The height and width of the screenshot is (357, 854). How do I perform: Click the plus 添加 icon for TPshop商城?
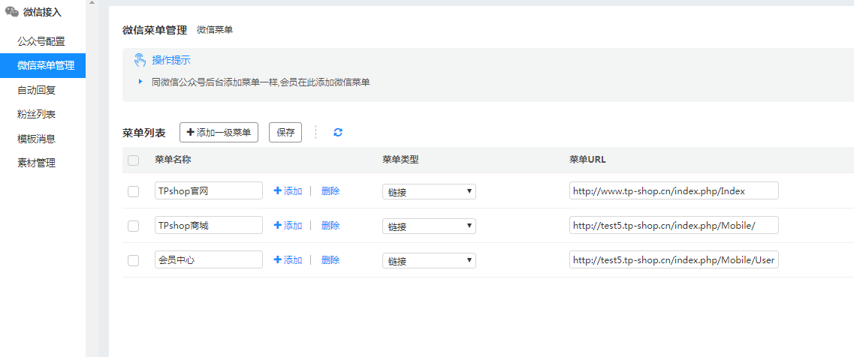pyautogui.click(x=277, y=226)
